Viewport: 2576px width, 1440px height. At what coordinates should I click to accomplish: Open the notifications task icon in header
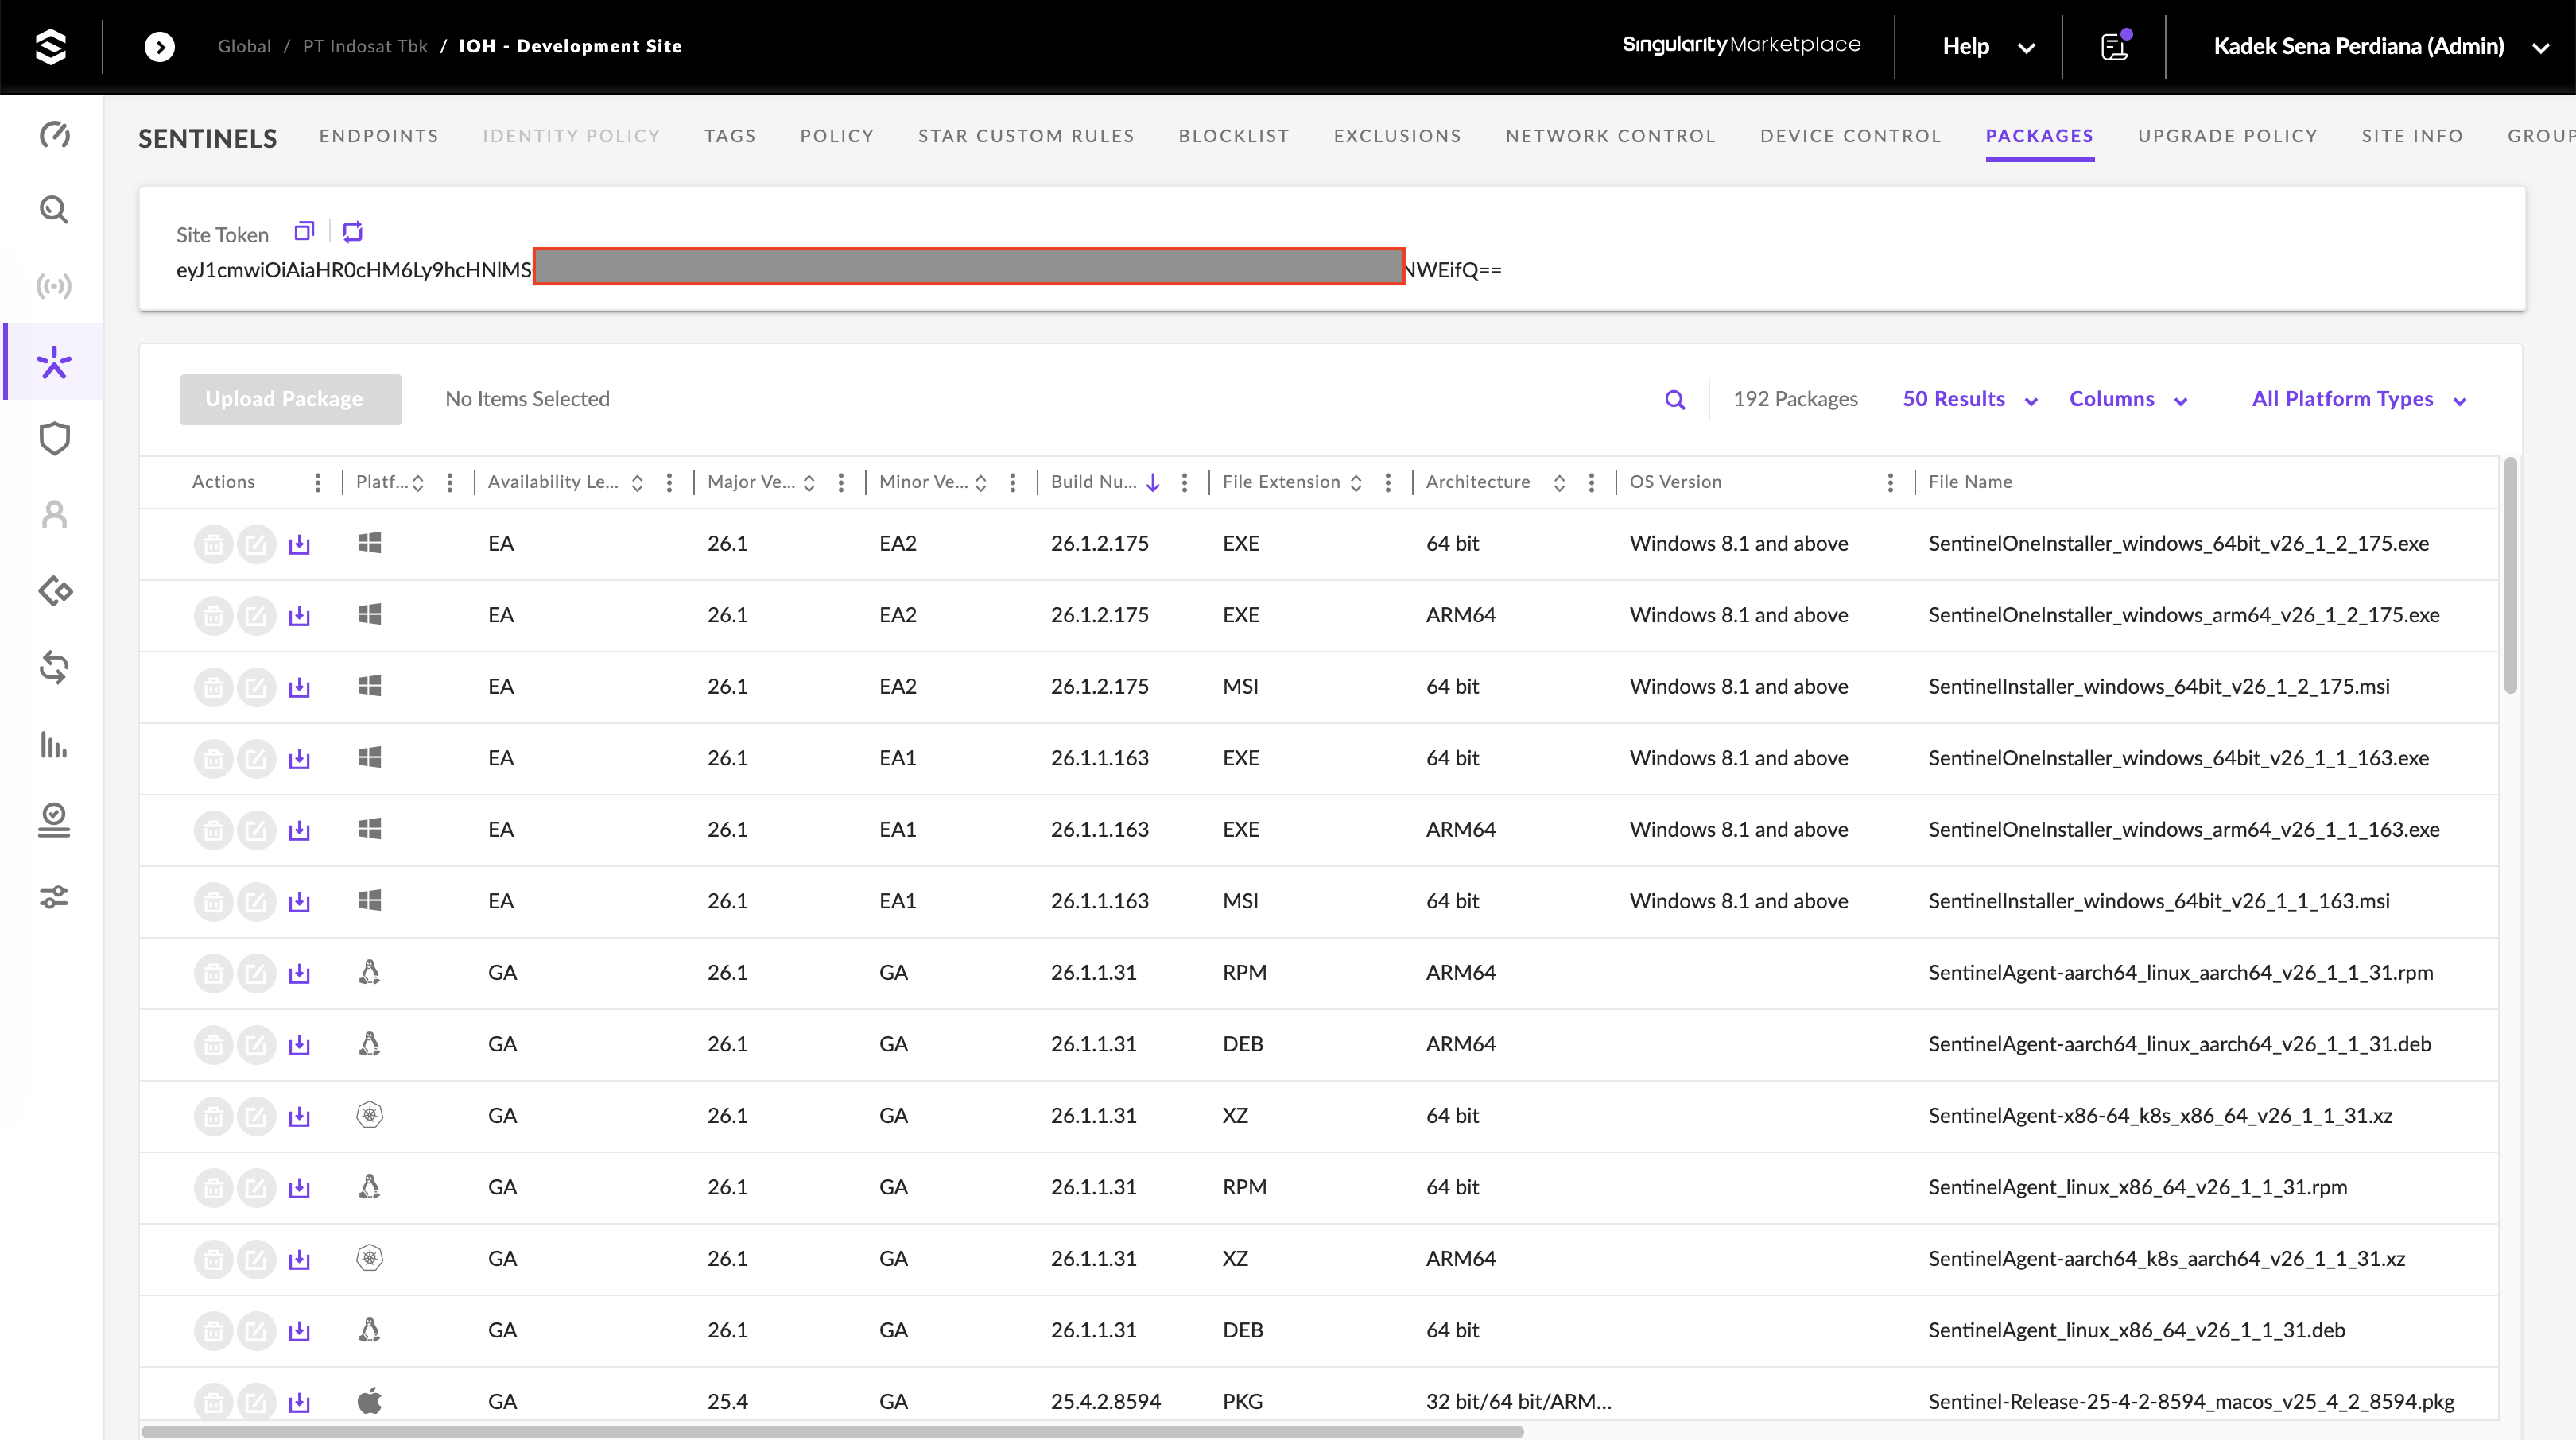tap(2115, 46)
